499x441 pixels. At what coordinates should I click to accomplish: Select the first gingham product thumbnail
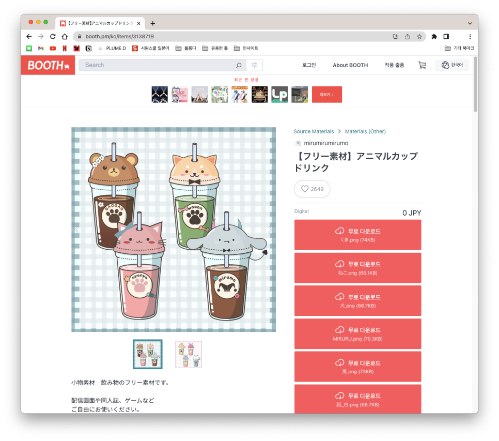pyautogui.click(x=148, y=354)
